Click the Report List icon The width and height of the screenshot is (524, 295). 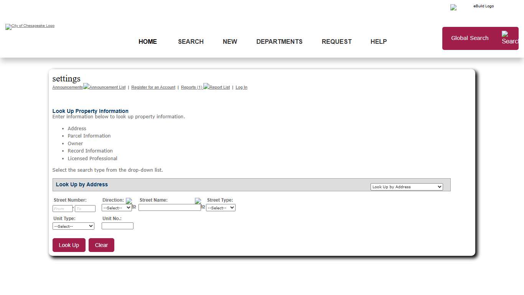pos(217,87)
